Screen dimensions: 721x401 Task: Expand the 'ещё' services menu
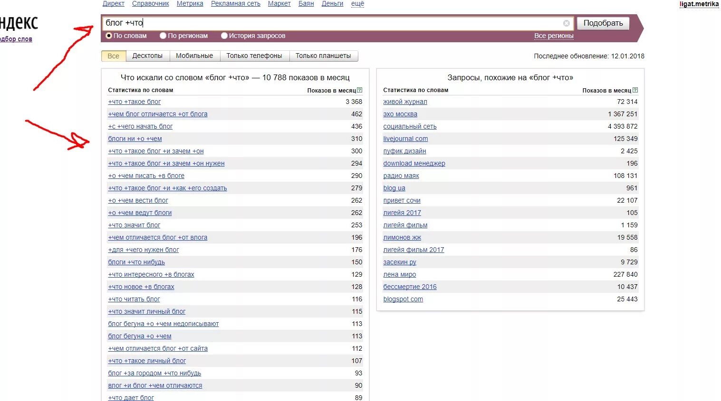[357, 3]
